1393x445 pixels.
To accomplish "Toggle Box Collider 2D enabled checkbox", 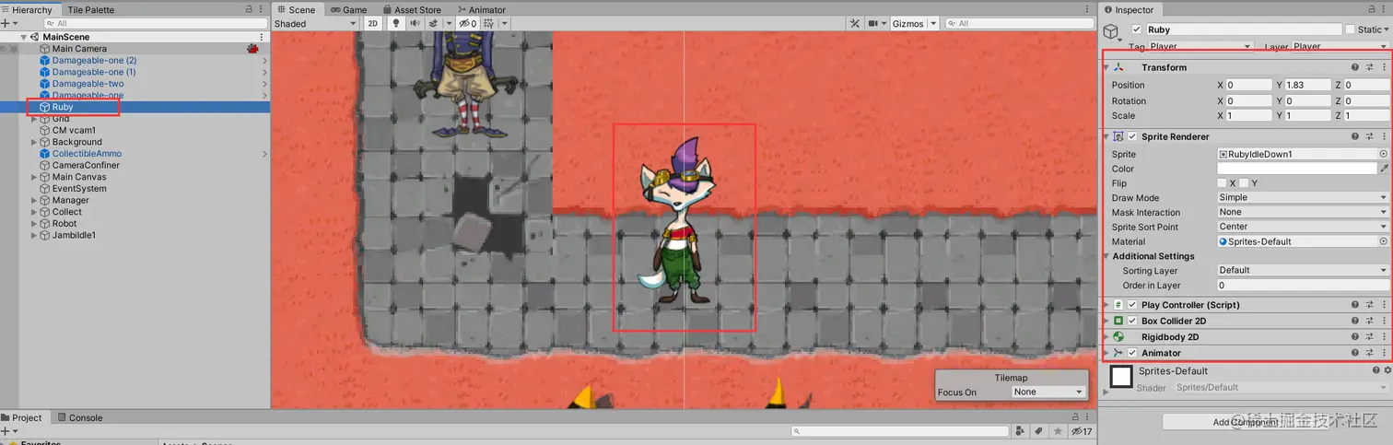I will click(1132, 322).
